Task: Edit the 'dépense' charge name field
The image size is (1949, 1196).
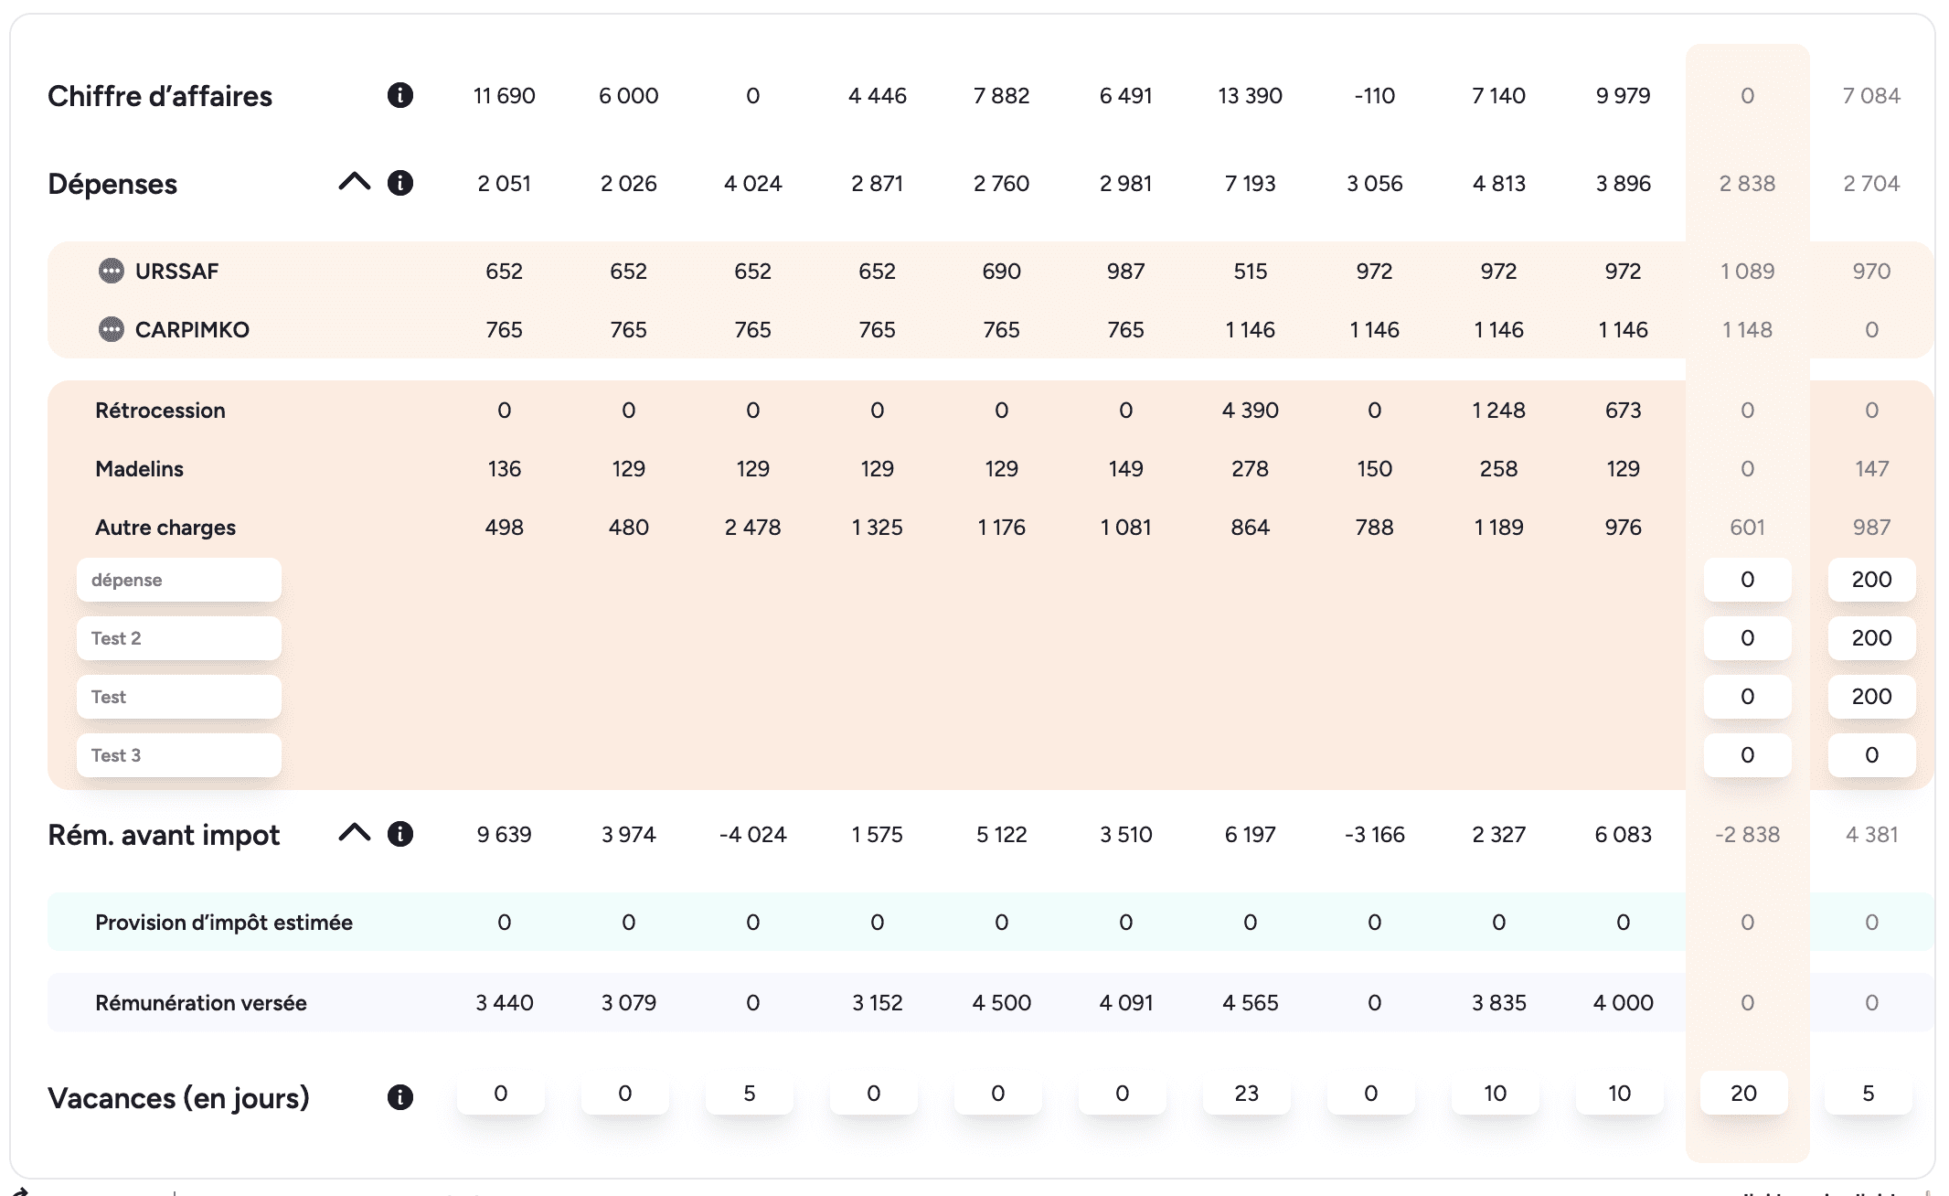Action: [179, 580]
